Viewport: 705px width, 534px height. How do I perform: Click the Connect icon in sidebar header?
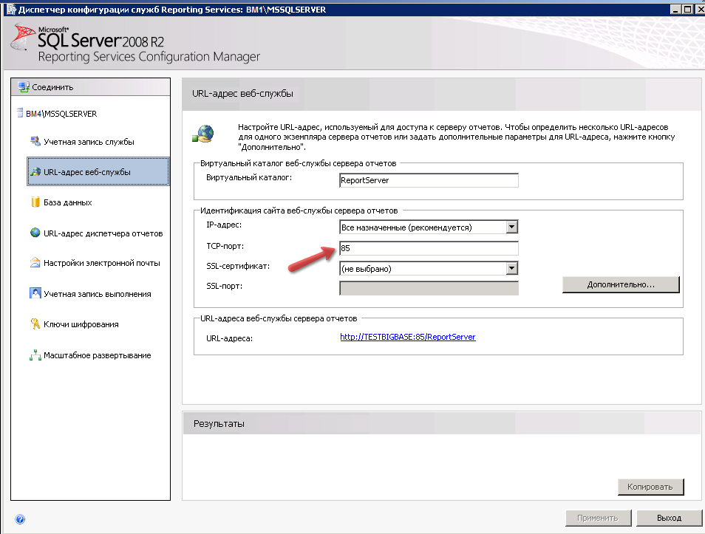[x=24, y=87]
